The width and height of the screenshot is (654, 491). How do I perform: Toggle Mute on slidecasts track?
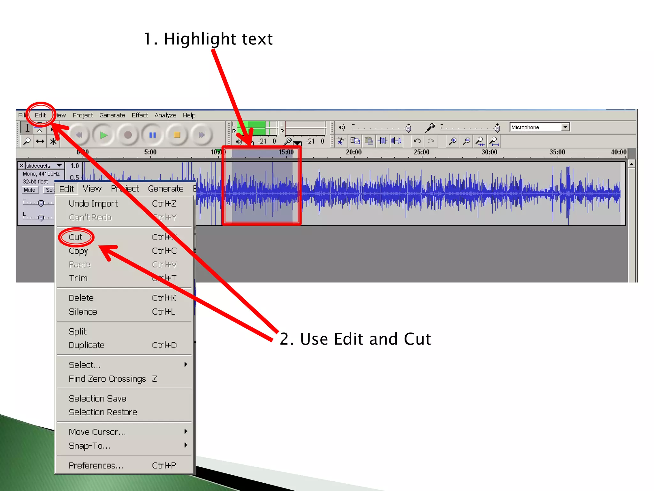pyautogui.click(x=29, y=190)
